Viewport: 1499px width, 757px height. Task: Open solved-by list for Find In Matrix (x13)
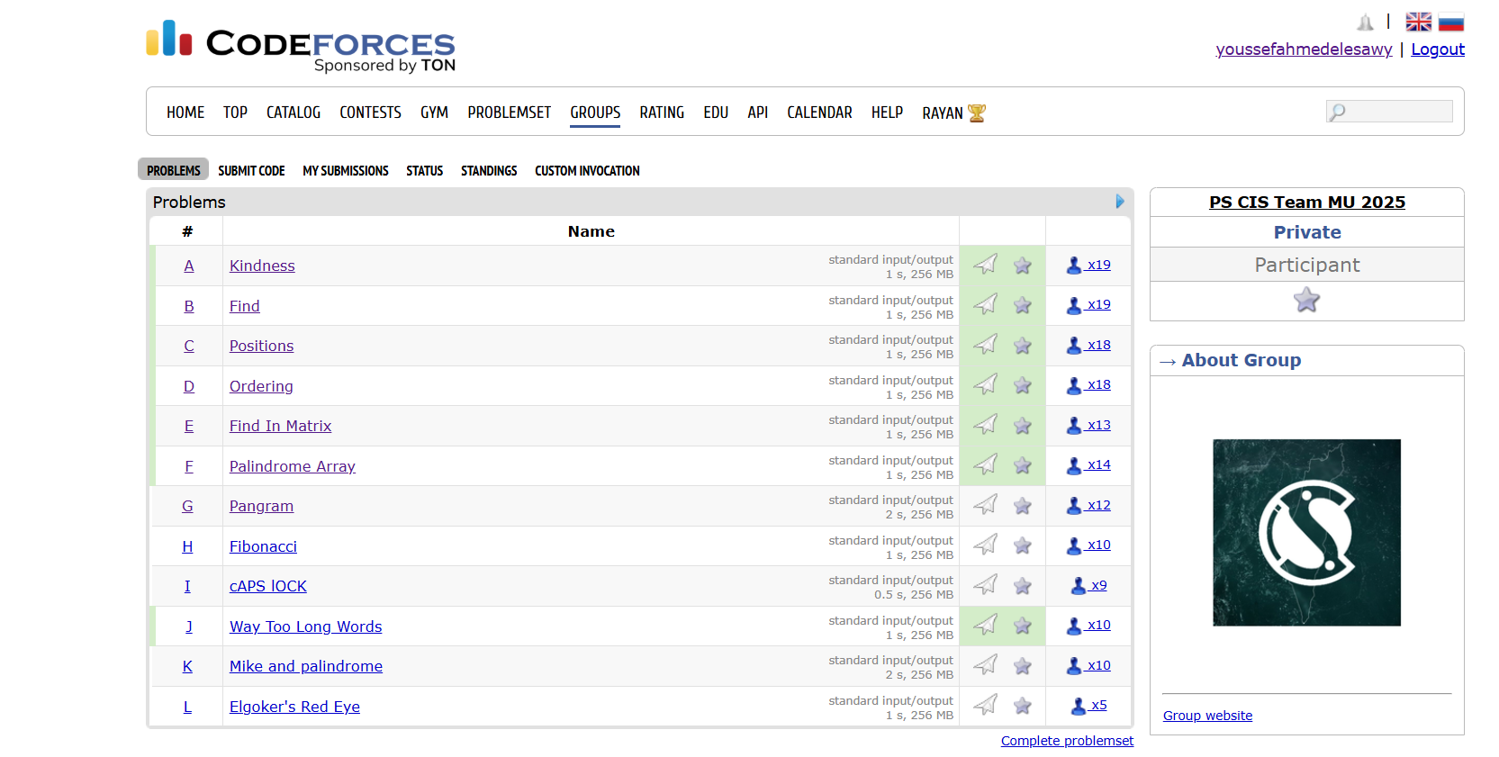pos(1088,425)
